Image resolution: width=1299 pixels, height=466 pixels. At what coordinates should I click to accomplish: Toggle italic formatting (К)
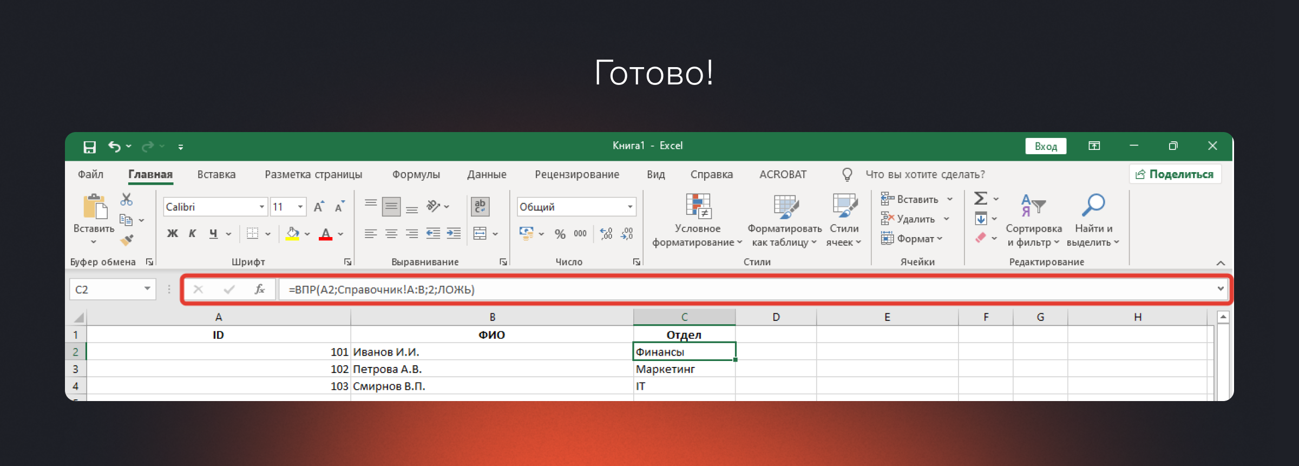(x=192, y=234)
